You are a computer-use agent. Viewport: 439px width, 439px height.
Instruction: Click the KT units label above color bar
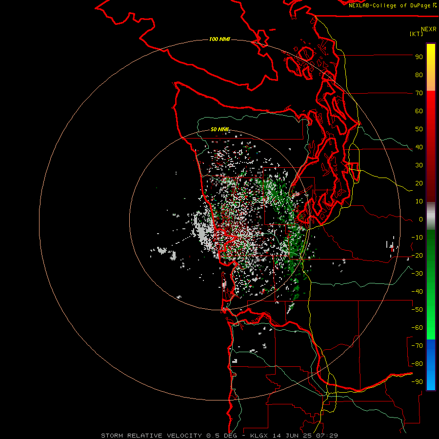[417, 34]
